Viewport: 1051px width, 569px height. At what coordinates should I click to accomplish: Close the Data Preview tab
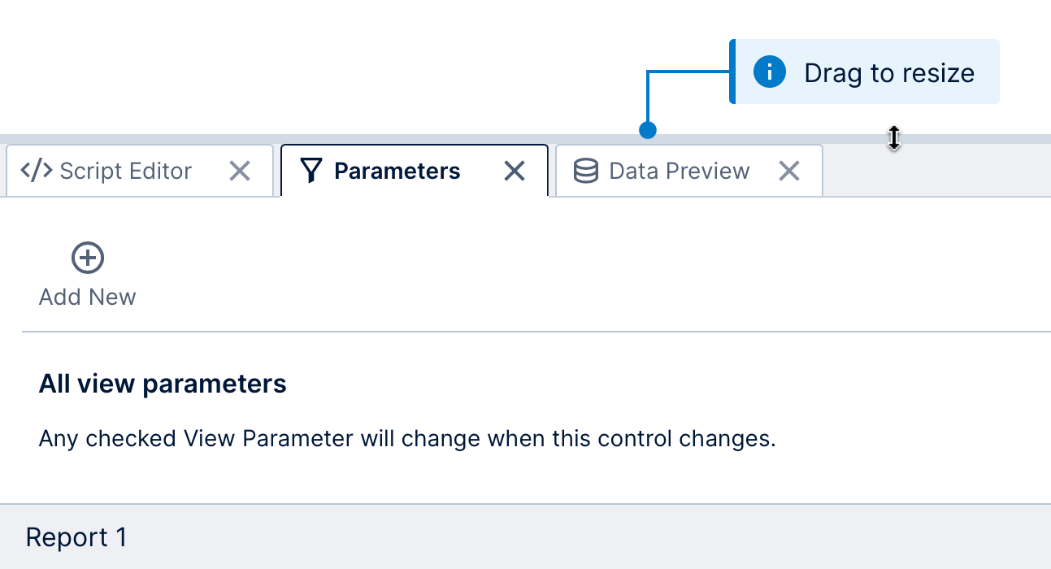tap(789, 171)
